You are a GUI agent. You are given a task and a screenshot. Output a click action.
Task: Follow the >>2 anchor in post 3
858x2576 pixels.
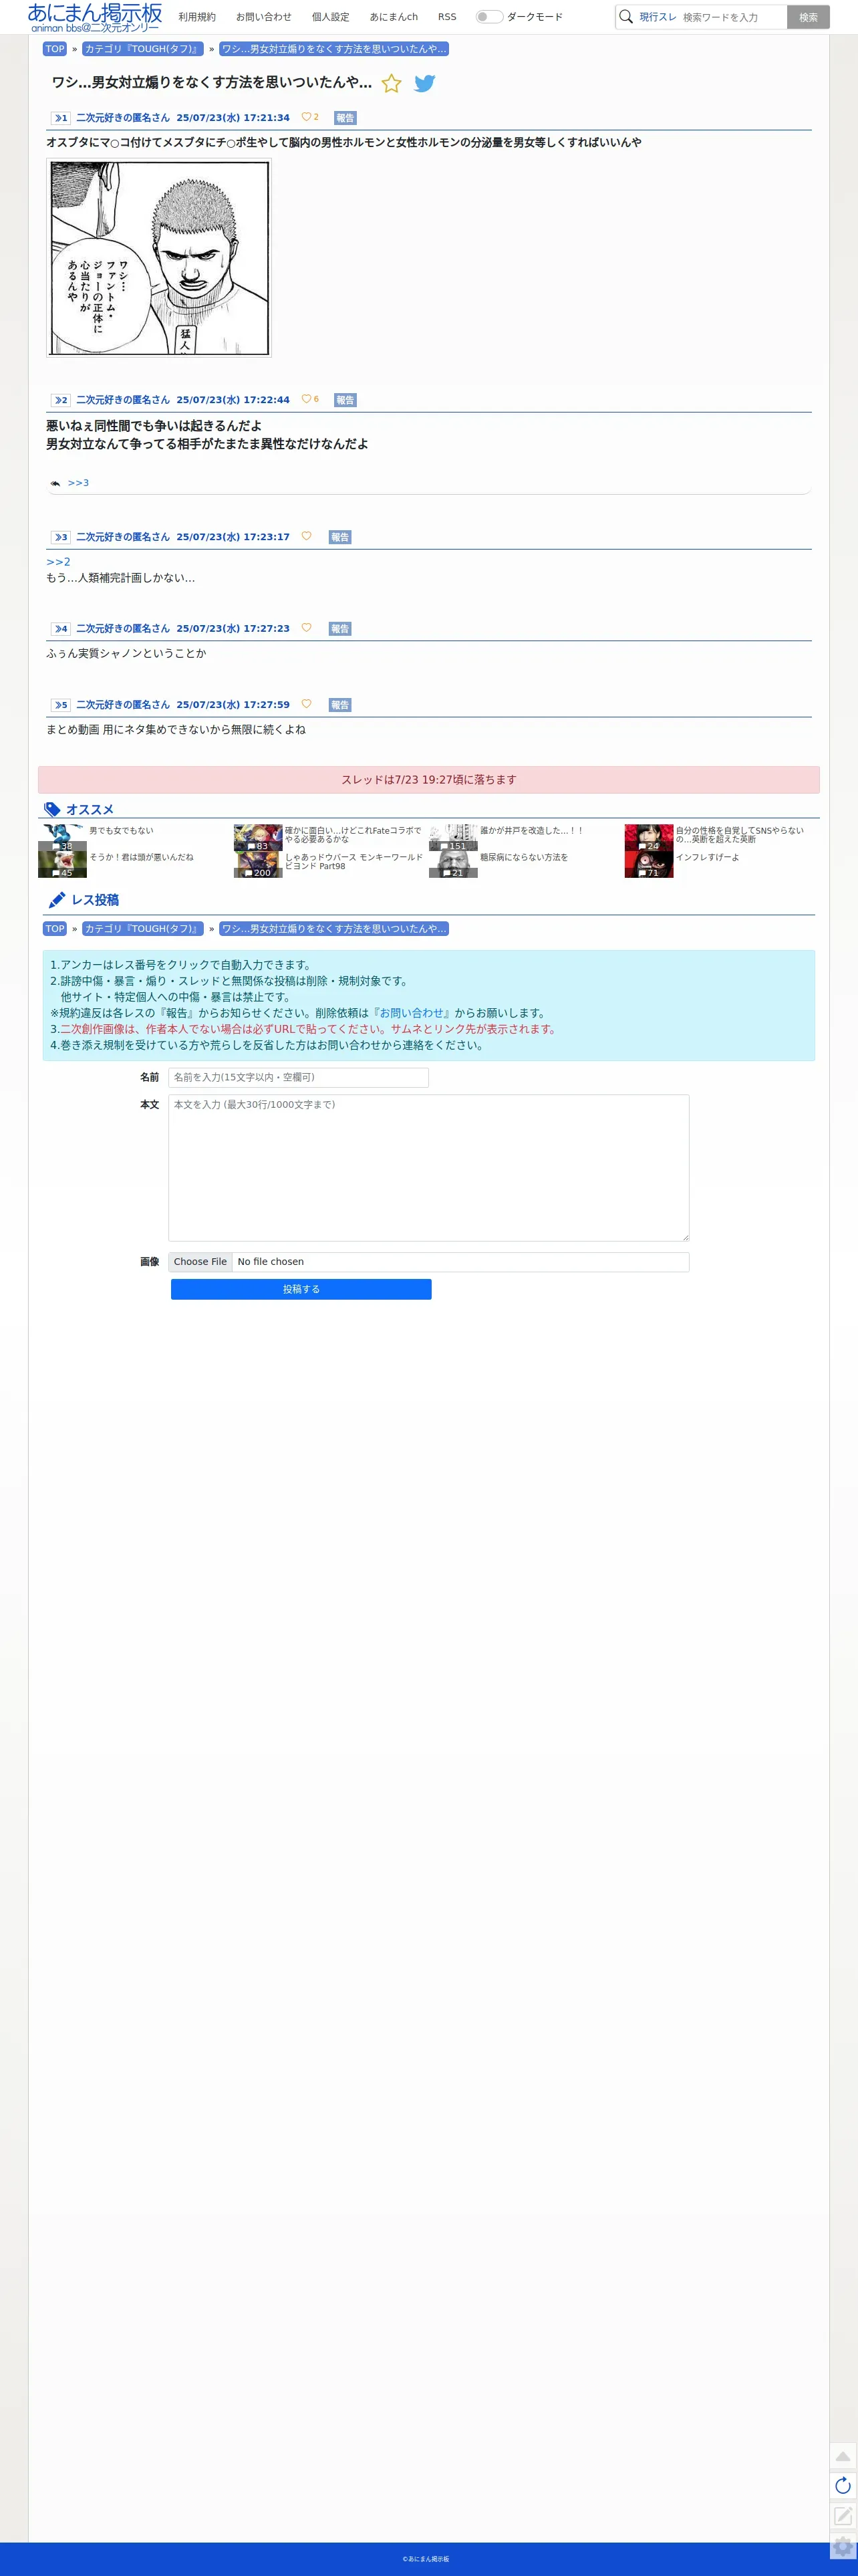58,562
